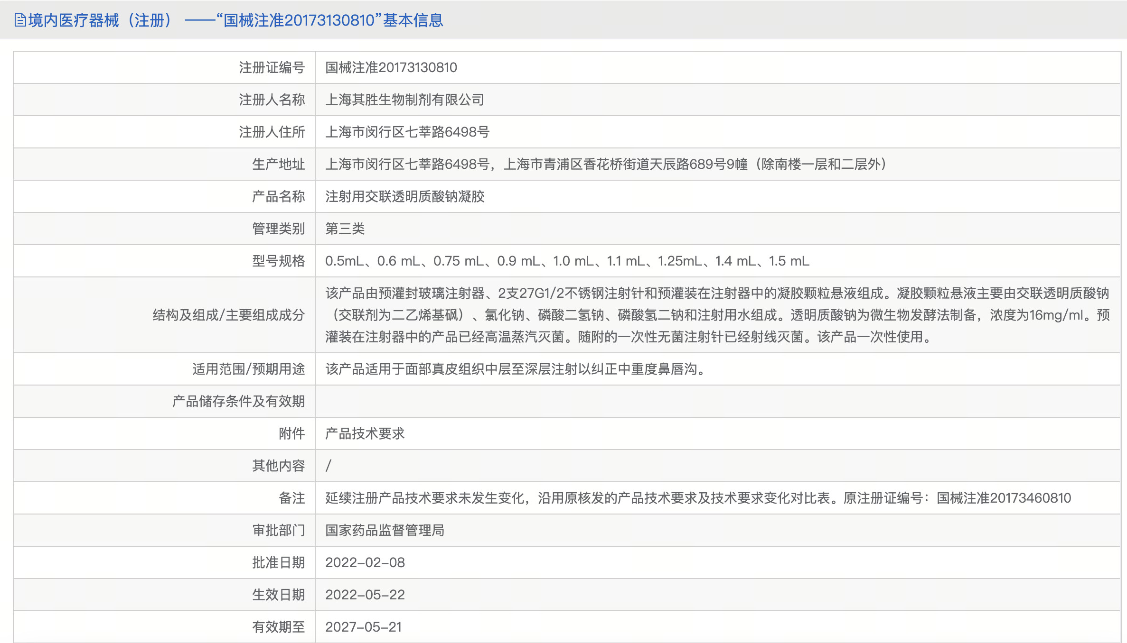The height and width of the screenshot is (643, 1127).
Task: Click the 备注 label
Action: 291,498
